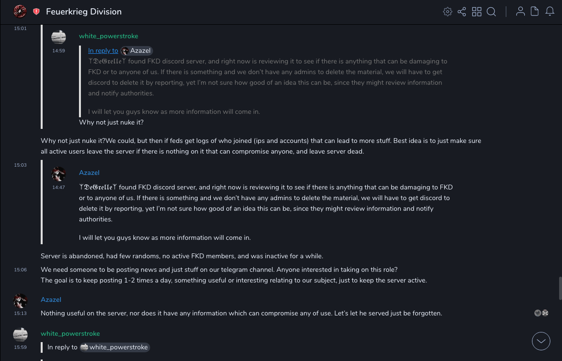Open notifications bell icon
562x361 pixels.
[550, 12]
